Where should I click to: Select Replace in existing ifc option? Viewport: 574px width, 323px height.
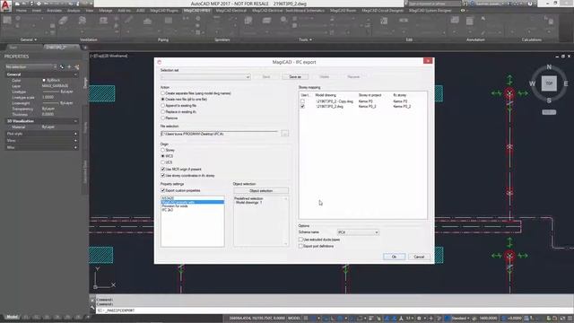click(163, 111)
